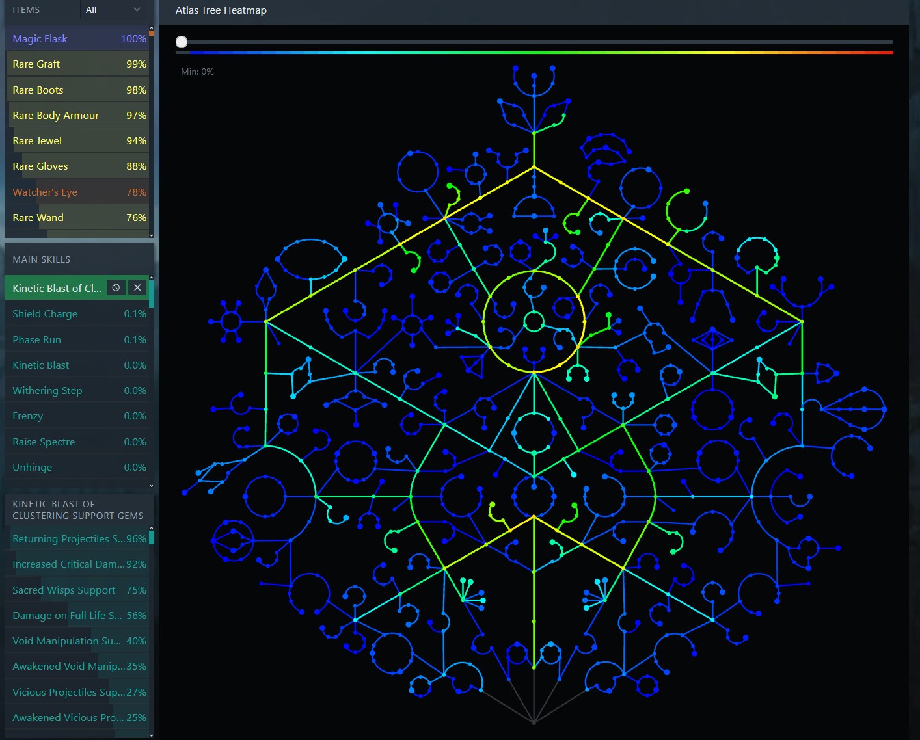The height and width of the screenshot is (740, 920).
Task: Click the Min percentage slider handle
Action: (182, 42)
